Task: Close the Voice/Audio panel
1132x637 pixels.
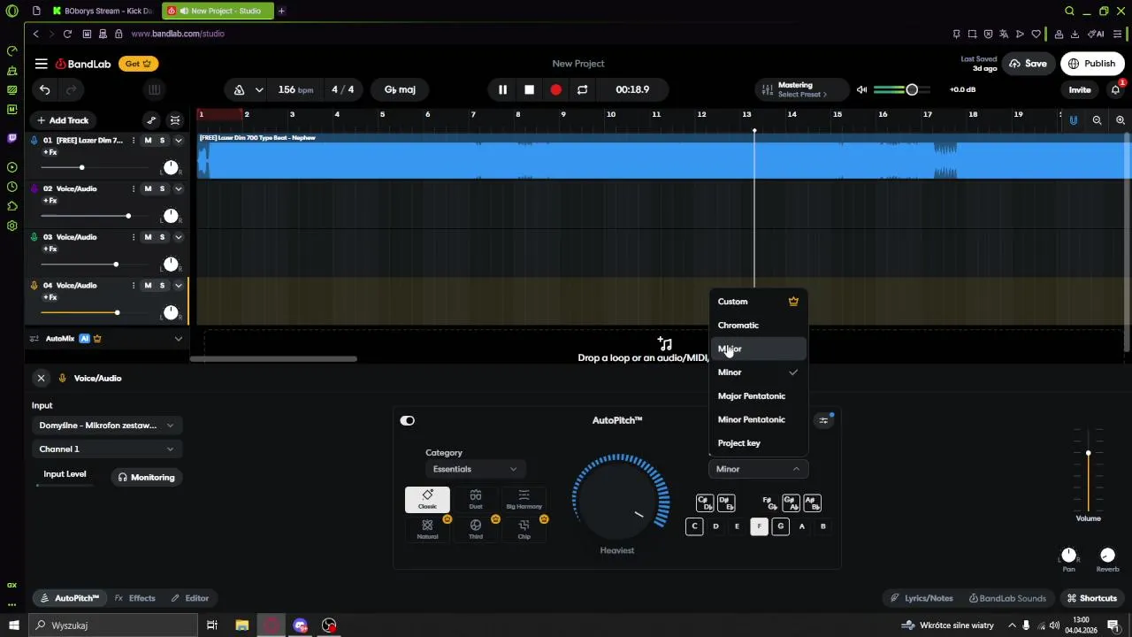Action: [x=41, y=378]
